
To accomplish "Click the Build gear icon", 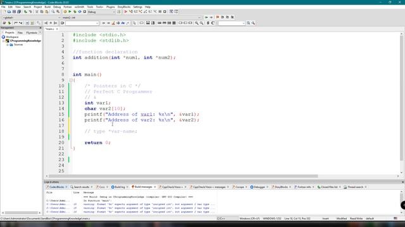I will (x=65, y=12).
